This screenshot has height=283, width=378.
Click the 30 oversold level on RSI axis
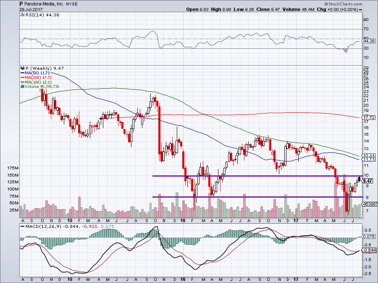click(x=366, y=48)
